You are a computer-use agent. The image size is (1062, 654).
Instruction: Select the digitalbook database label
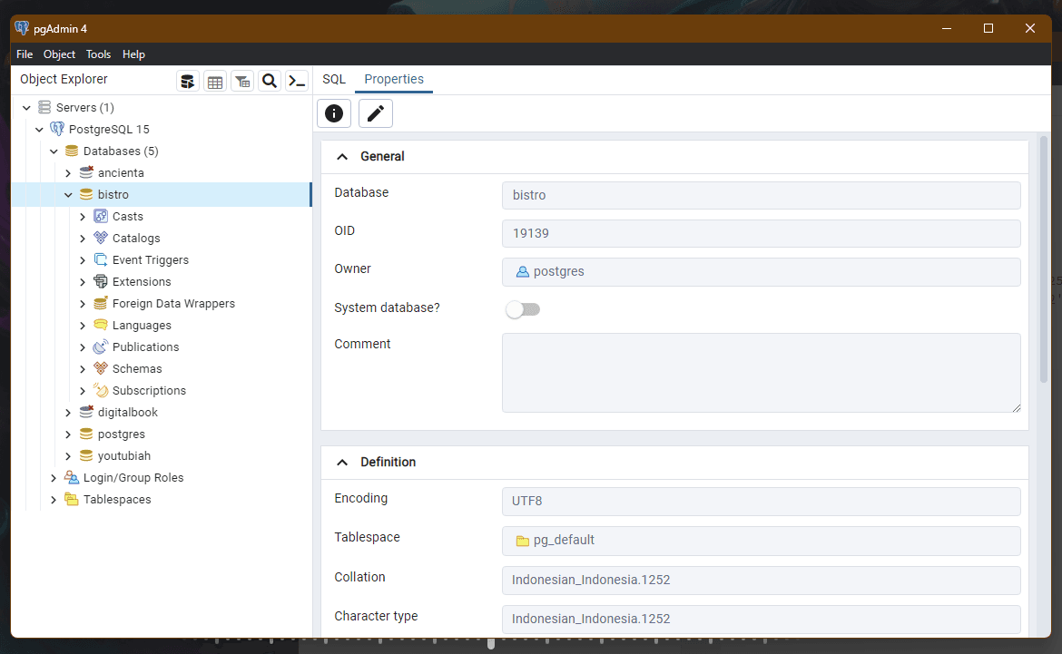pos(127,413)
